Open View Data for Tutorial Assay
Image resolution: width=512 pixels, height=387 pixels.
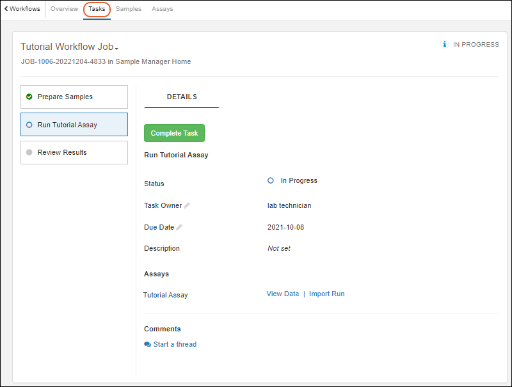coord(282,294)
